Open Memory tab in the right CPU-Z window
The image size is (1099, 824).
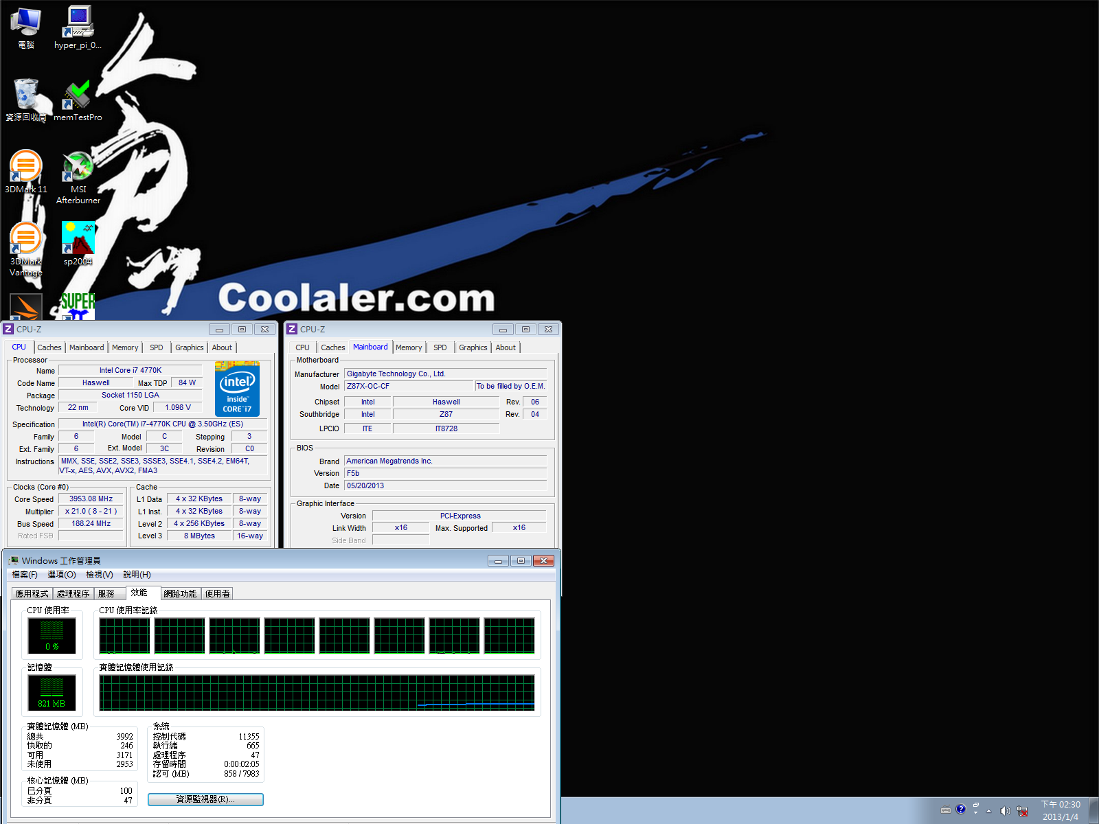click(409, 347)
